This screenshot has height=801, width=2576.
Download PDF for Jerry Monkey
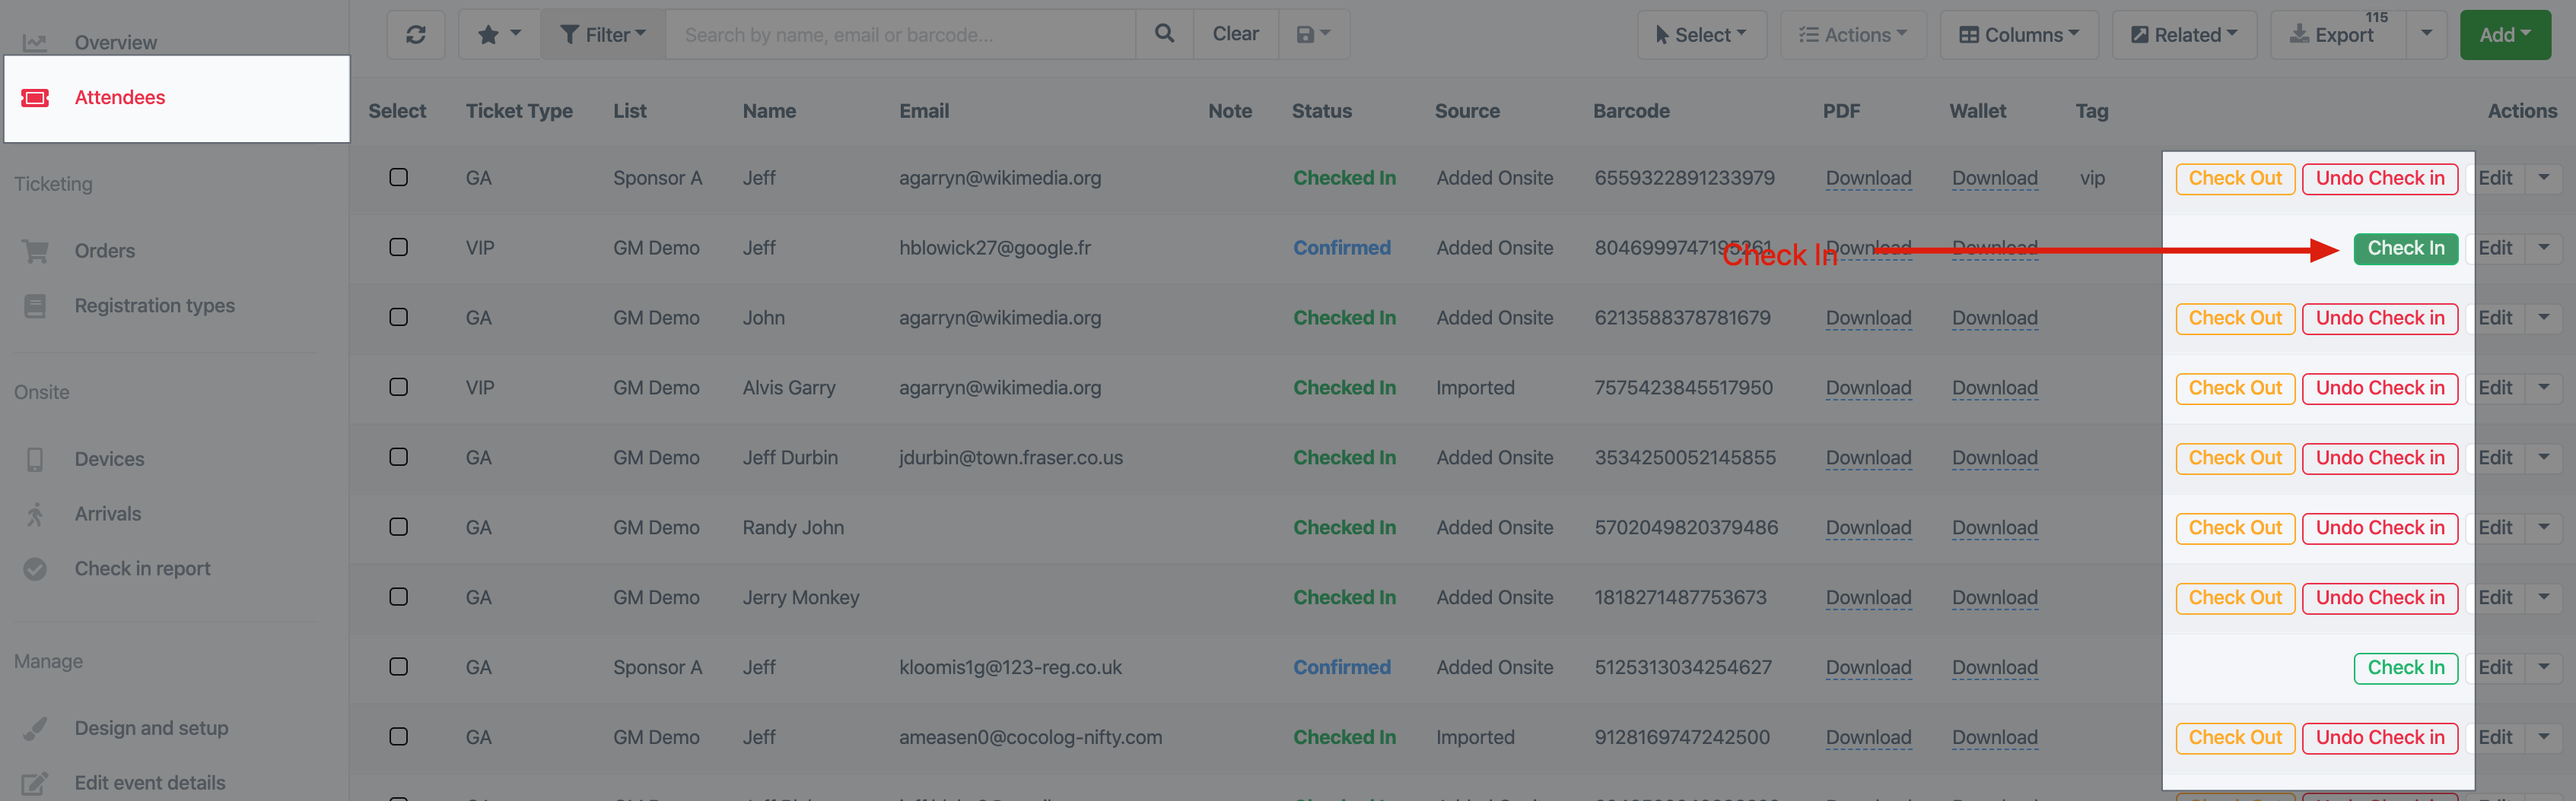(1868, 598)
